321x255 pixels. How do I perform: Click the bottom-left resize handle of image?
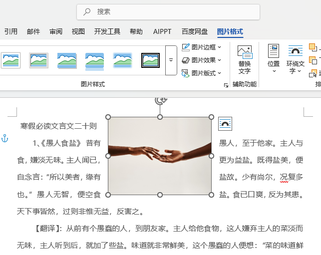pyautogui.click(x=108, y=195)
